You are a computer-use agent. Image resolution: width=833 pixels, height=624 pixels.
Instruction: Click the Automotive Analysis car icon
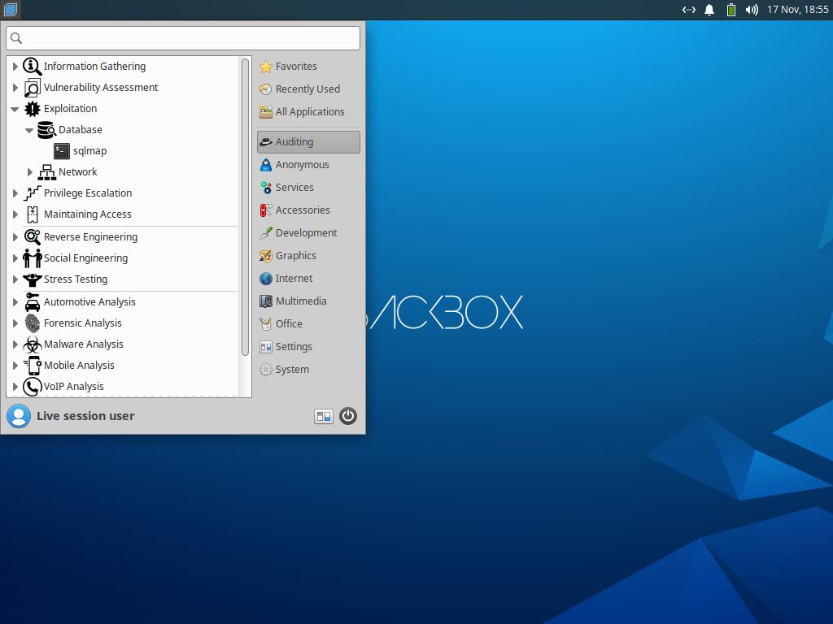click(32, 302)
